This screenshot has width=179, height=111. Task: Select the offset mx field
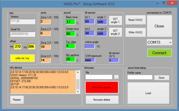18,47
